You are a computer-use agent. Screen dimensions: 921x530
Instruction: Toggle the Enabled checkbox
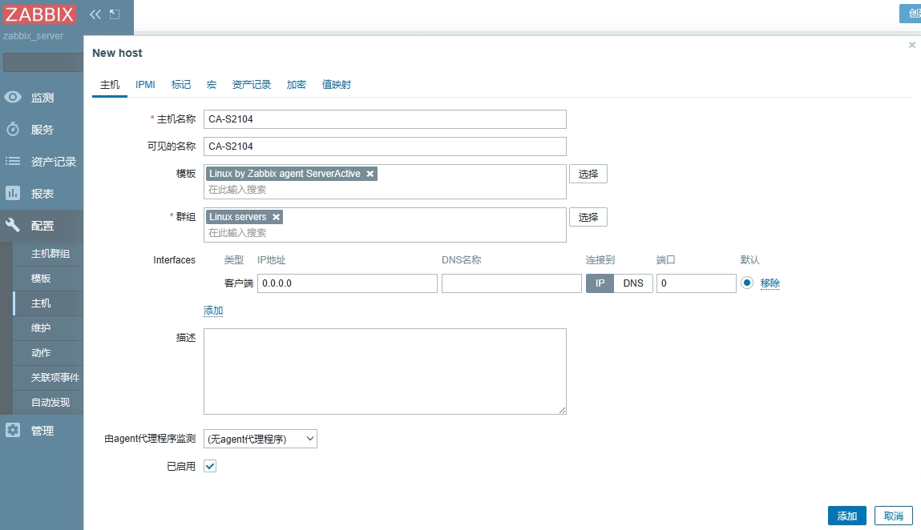coord(210,466)
